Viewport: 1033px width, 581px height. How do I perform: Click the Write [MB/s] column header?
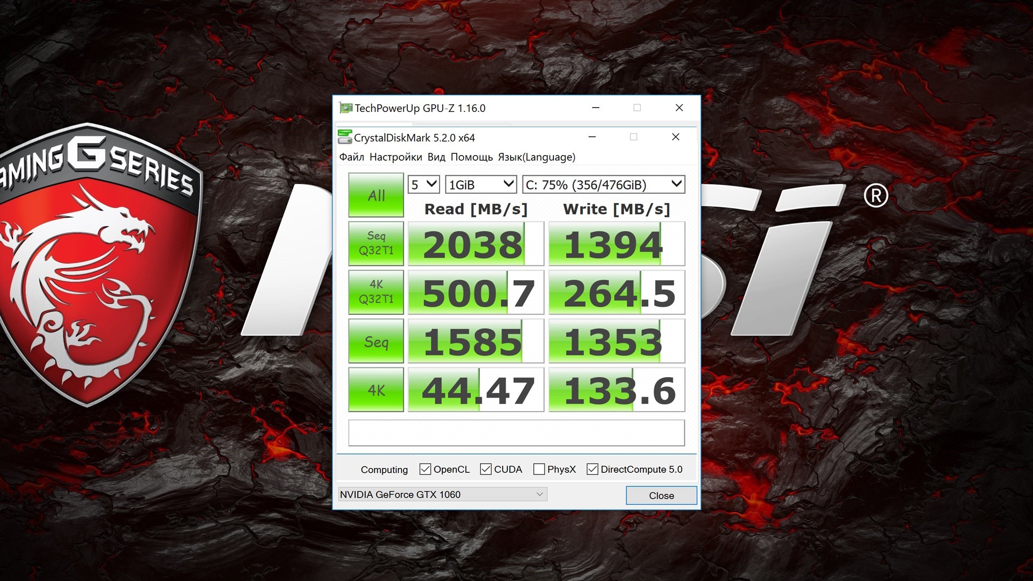pyautogui.click(x=617, y=209)
